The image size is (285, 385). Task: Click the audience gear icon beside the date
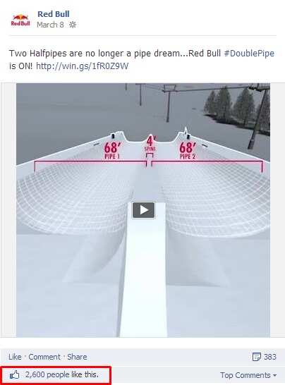[73, 25]
